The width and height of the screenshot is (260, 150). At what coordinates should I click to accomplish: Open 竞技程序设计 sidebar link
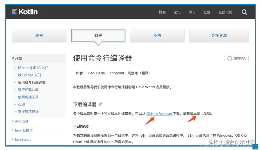click(28, 112)
